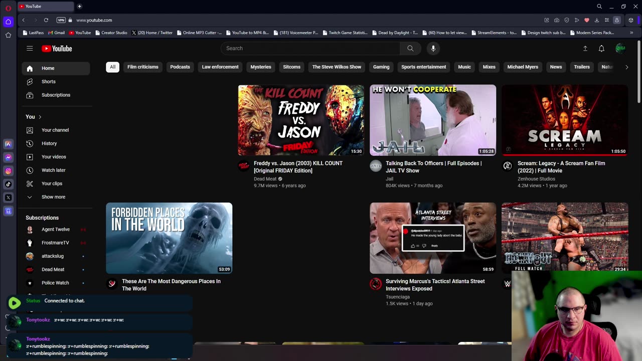
Task: Open Instagram in Opera sidebar
Action: [8, 171]
